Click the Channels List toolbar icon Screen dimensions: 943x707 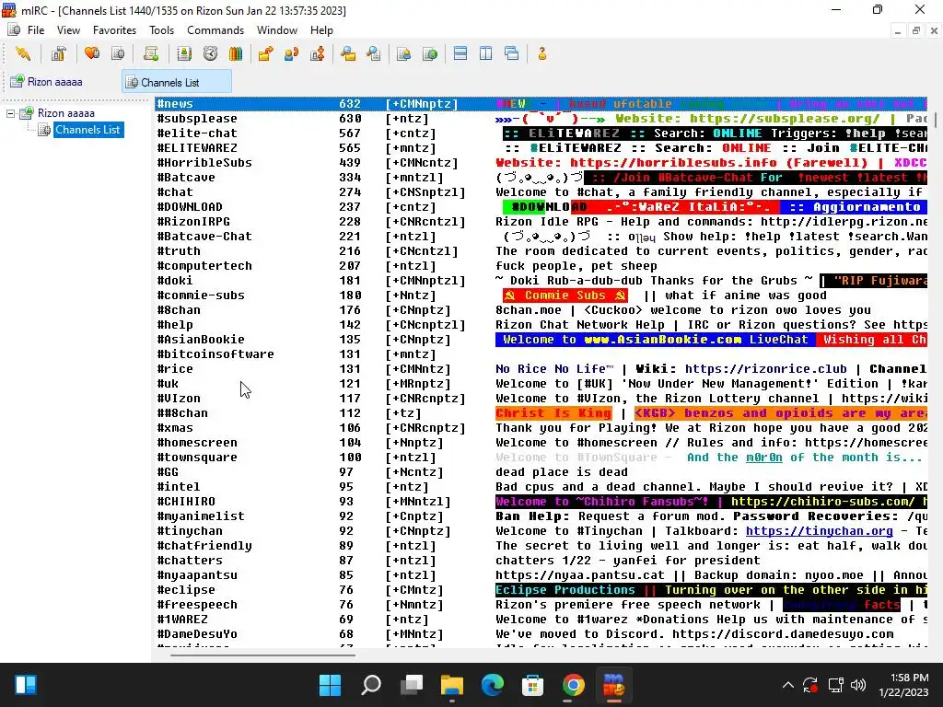[x=118, y=54]
